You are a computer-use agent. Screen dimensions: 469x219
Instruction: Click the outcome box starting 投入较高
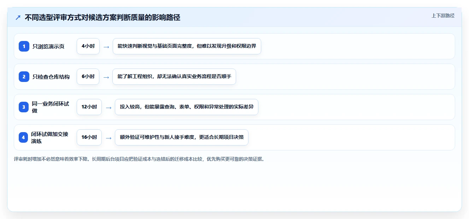click(x=187, y=107)
